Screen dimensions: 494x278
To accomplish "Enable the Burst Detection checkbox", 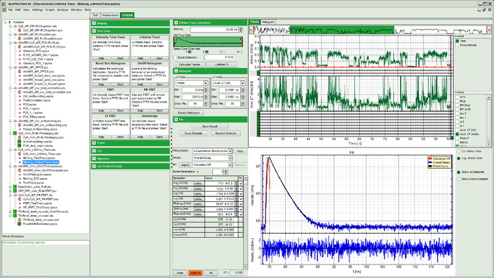I will point(175,57).
